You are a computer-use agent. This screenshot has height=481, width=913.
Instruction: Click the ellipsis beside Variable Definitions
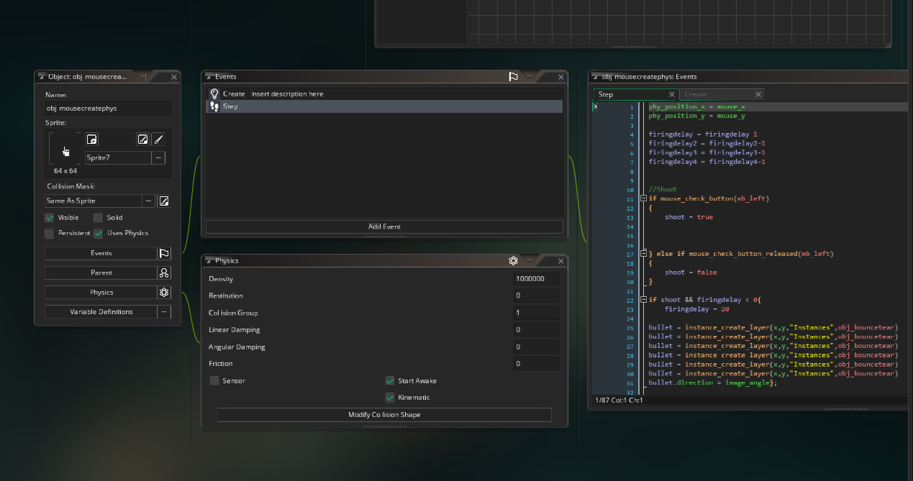pos(164,312)
